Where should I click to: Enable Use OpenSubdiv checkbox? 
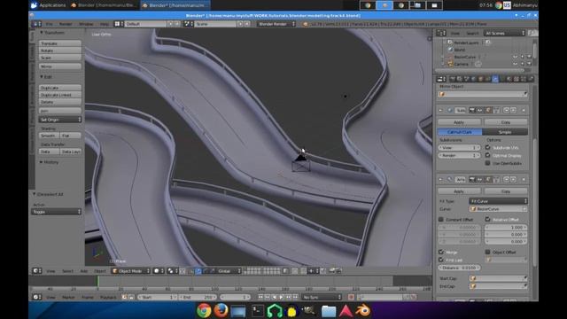tap(488, 163)
